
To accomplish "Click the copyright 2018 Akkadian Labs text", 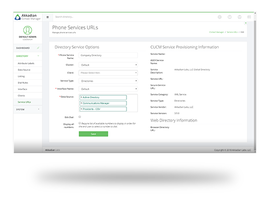I will pos(233,150).
